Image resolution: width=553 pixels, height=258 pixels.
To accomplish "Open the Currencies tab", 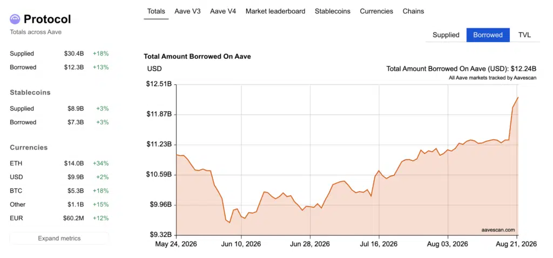I will (x=376, y=11).
